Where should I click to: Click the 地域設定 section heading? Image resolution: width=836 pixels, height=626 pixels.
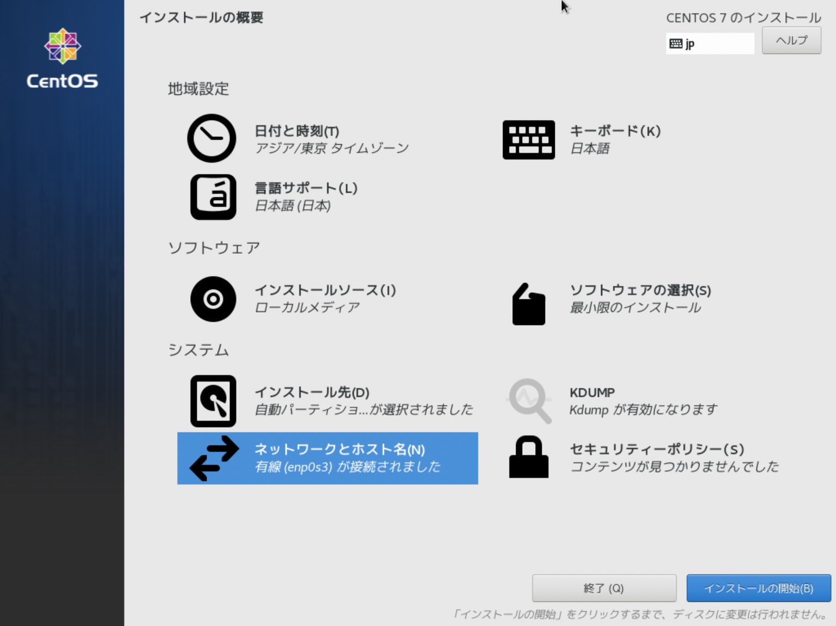coord(198,89)
